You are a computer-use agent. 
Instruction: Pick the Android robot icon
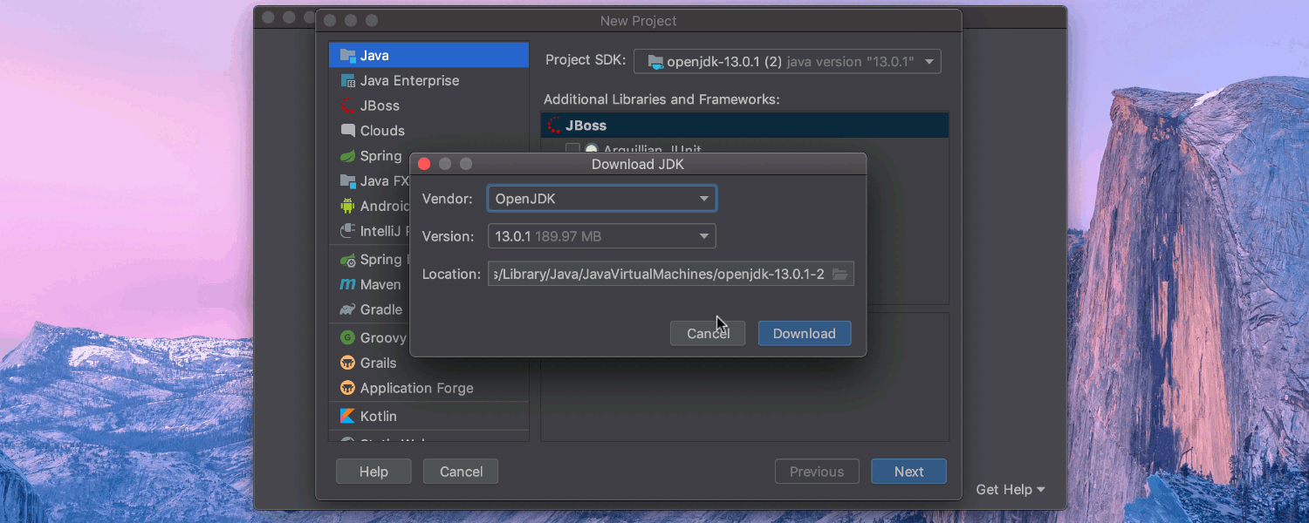coord(347,207)
